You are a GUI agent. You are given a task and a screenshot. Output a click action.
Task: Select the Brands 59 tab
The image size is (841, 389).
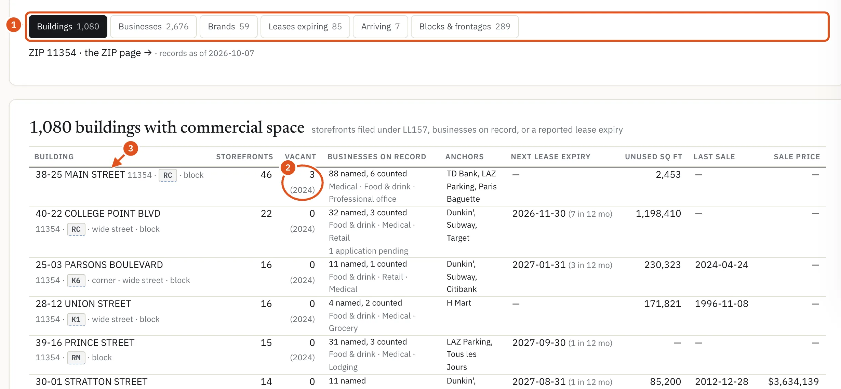pyautogui.click(x=228, y=27)
